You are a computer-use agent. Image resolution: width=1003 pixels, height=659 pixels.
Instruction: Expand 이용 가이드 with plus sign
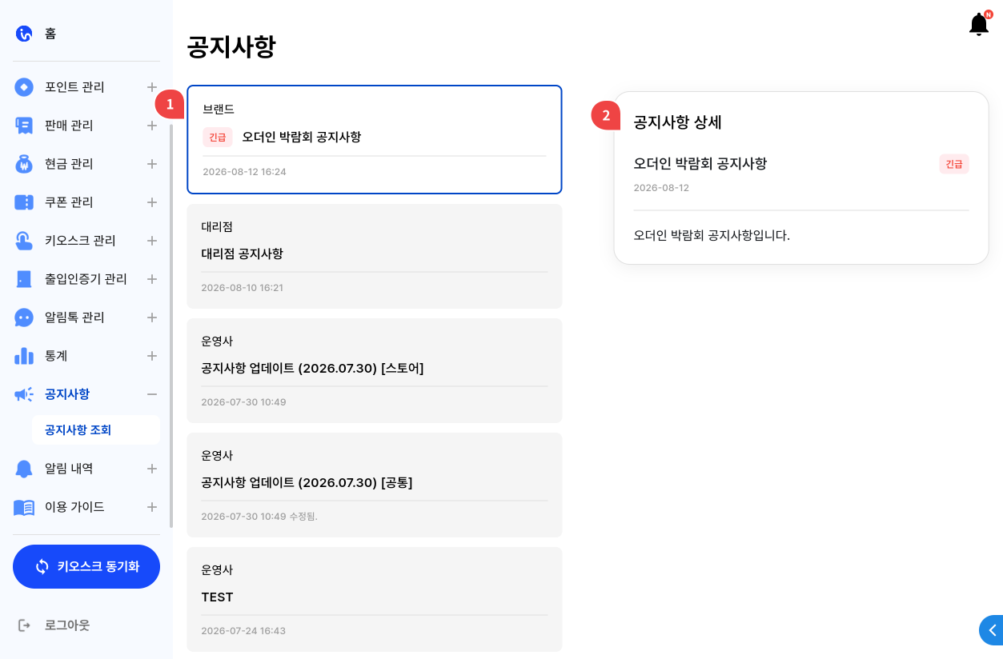pos(152,507)
